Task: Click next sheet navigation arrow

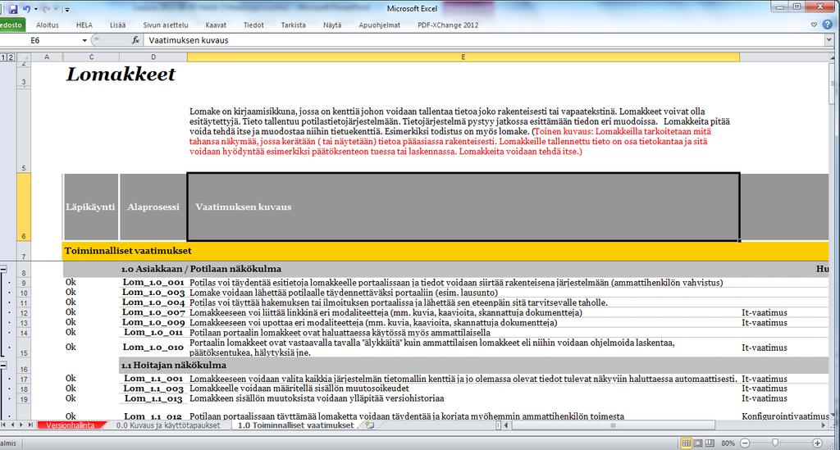Action: pos(21,425)
